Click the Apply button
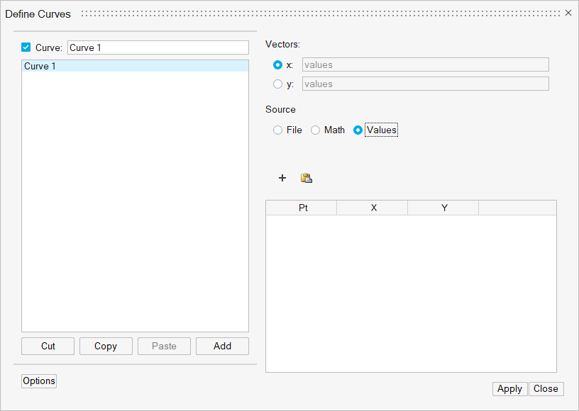This screenshot has height=411, width=579. [509, 388]
